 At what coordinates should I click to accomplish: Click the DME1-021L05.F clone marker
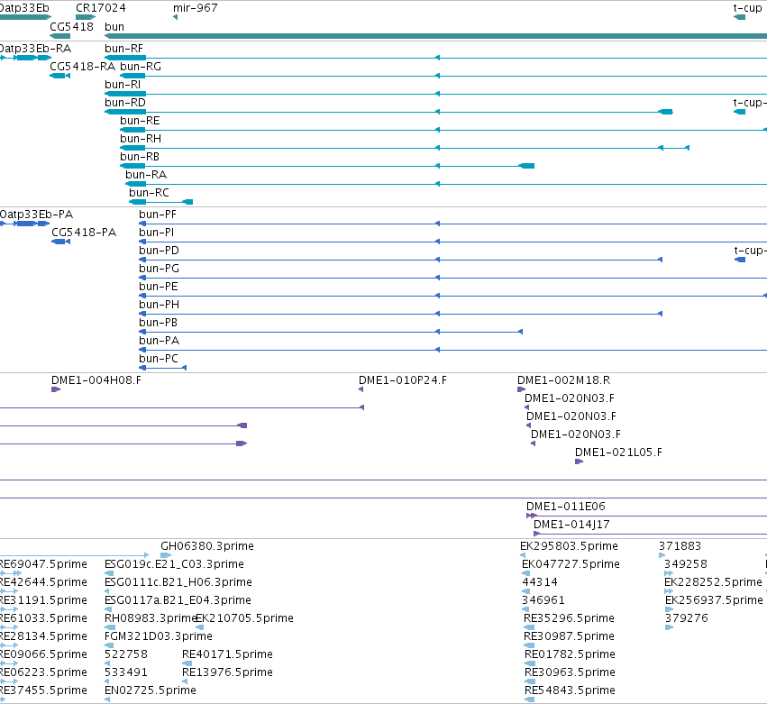point(580,462)
